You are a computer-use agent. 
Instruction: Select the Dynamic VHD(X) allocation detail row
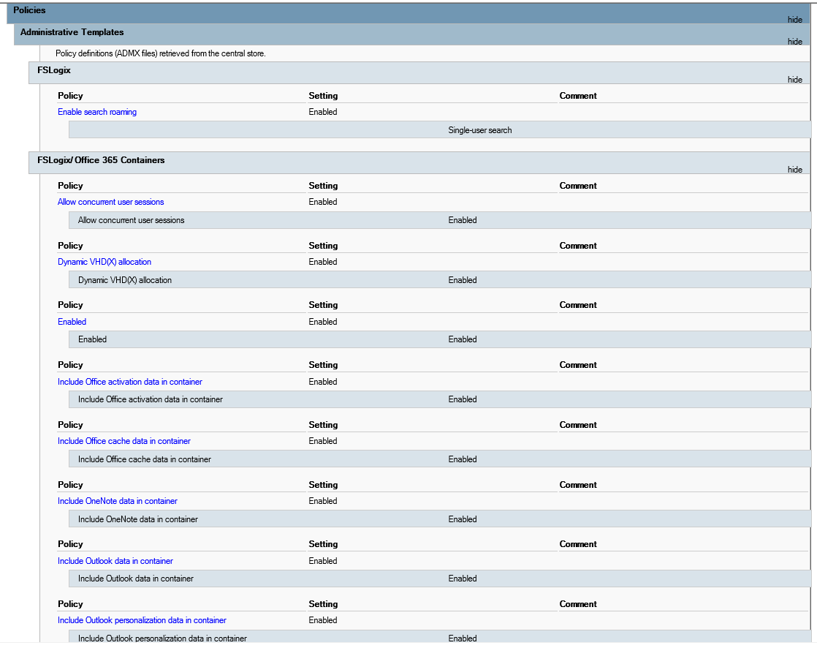point(440,280)
